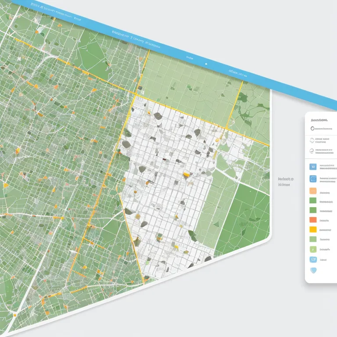Image resolution: width=337 pixels, height=337 pixels.
Task: Click the plain light green legend square
Action: tap(313, 239)
